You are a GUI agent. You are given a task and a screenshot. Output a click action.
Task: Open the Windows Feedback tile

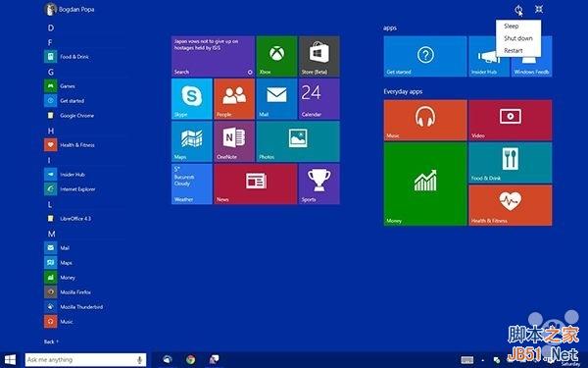pos(532,67)
